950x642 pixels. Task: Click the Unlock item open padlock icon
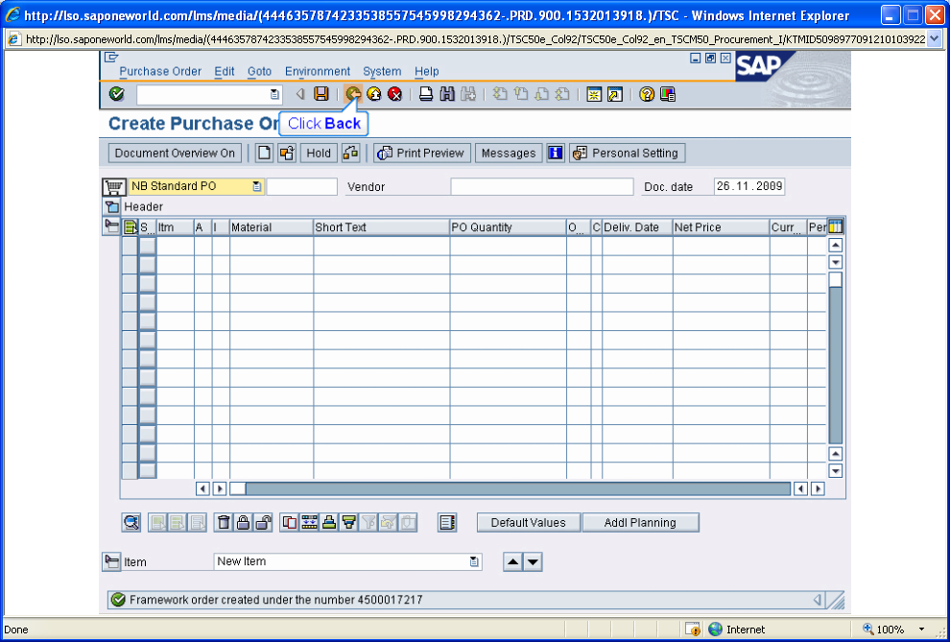262,523
